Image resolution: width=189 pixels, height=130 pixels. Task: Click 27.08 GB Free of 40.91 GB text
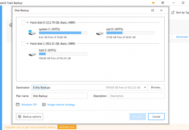121,37
